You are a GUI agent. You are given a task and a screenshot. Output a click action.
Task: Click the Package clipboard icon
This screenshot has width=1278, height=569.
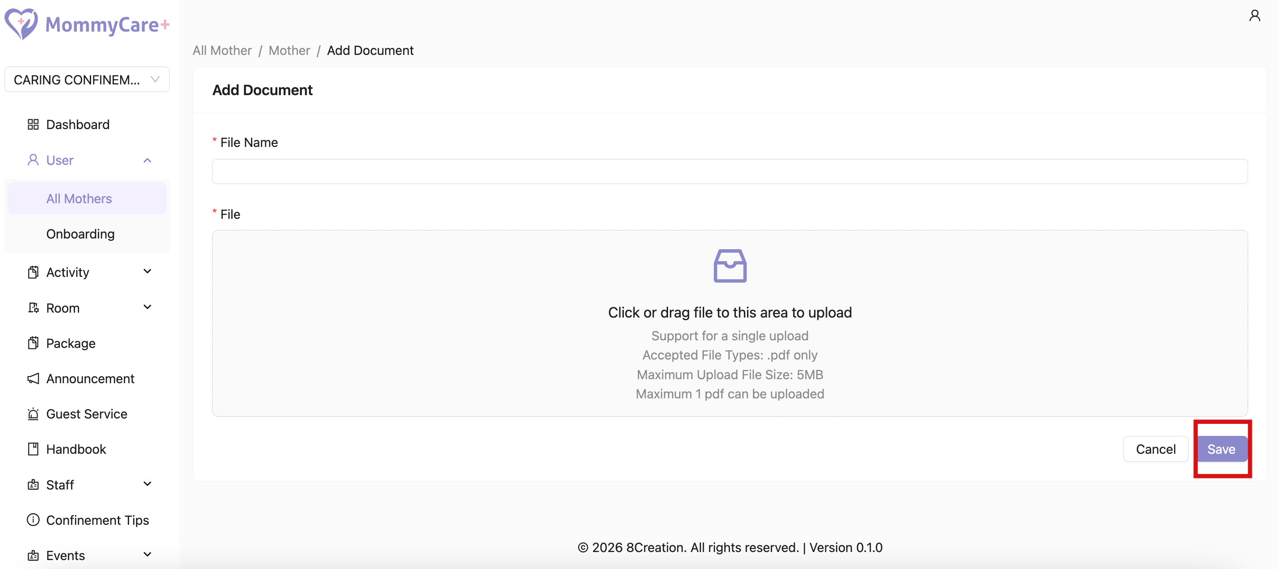pos(33,343)
